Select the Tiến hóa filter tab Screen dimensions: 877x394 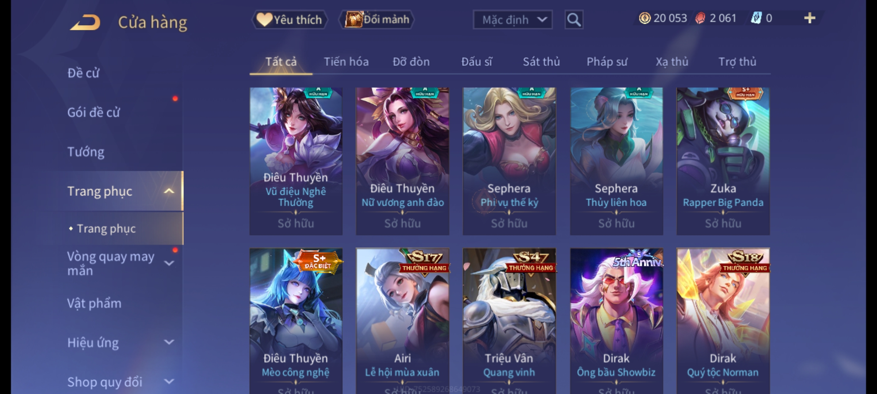click(346, 62)
